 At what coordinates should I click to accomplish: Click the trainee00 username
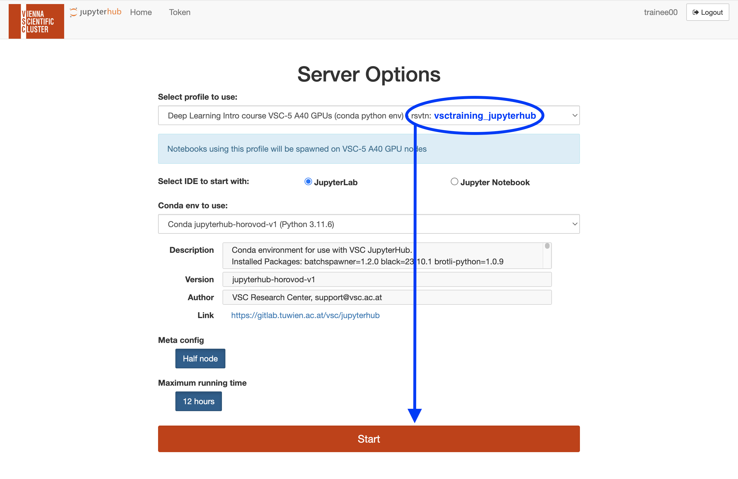click(661, 12)
